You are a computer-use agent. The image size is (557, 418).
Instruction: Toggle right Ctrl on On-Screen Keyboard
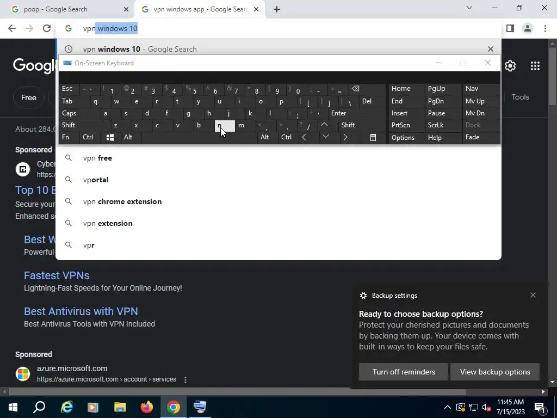(288, 138)
